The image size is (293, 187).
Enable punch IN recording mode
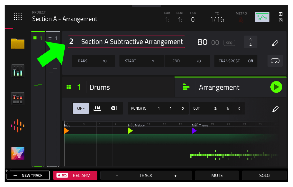(97, 108)
